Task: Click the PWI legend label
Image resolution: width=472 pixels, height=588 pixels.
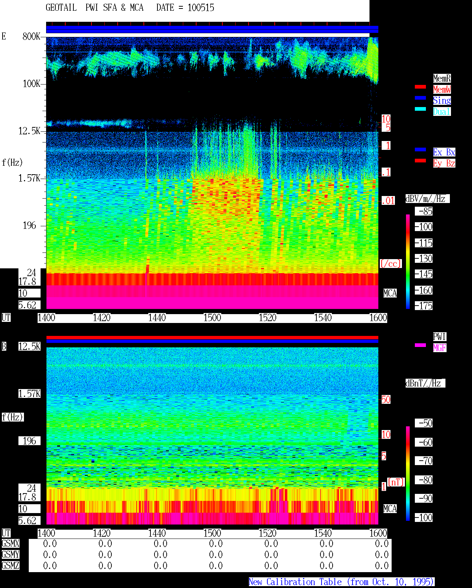Action: (440, 337)
